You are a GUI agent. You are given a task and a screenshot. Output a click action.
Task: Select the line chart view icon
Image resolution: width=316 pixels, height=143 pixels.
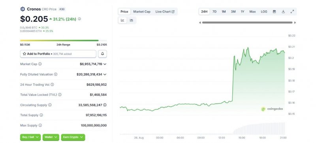coord(122,20)
